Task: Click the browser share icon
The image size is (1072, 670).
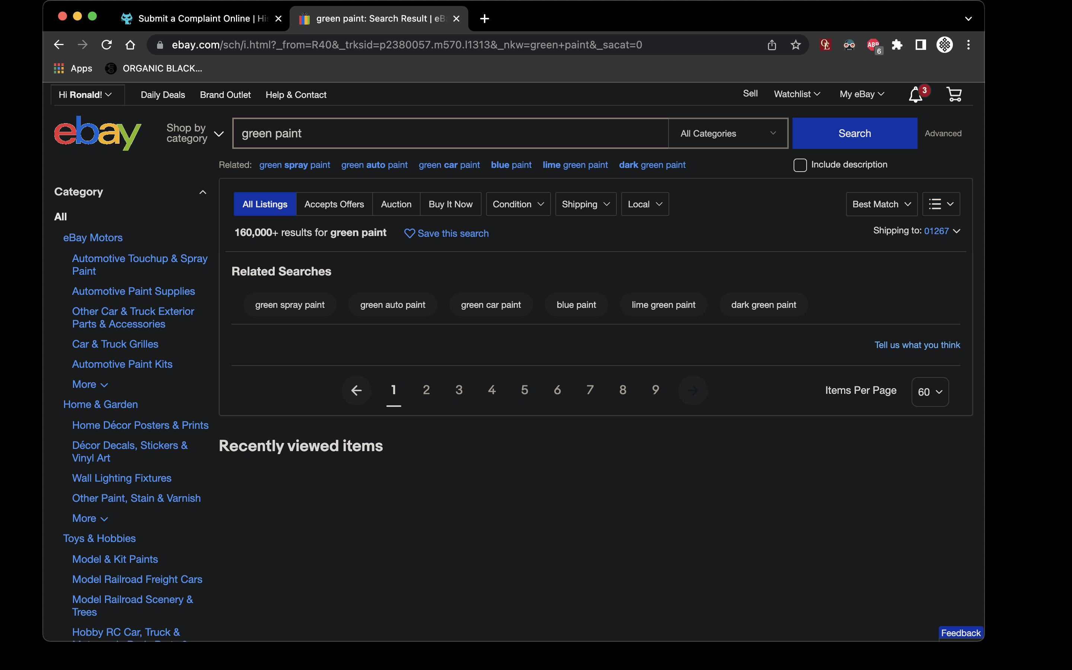Action: click(x=772, y=45)
